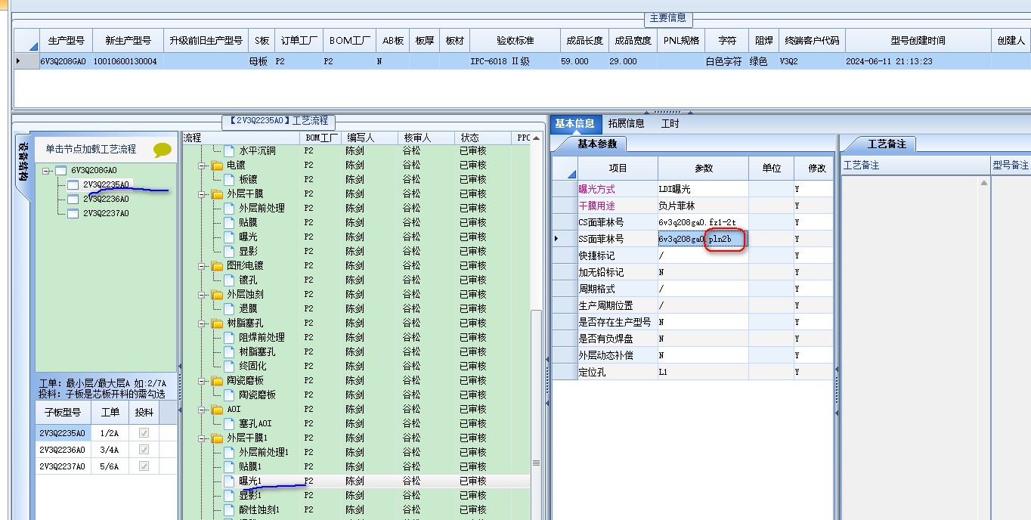Click the document icon beside 水平沉铜

[x=230, y=150]
